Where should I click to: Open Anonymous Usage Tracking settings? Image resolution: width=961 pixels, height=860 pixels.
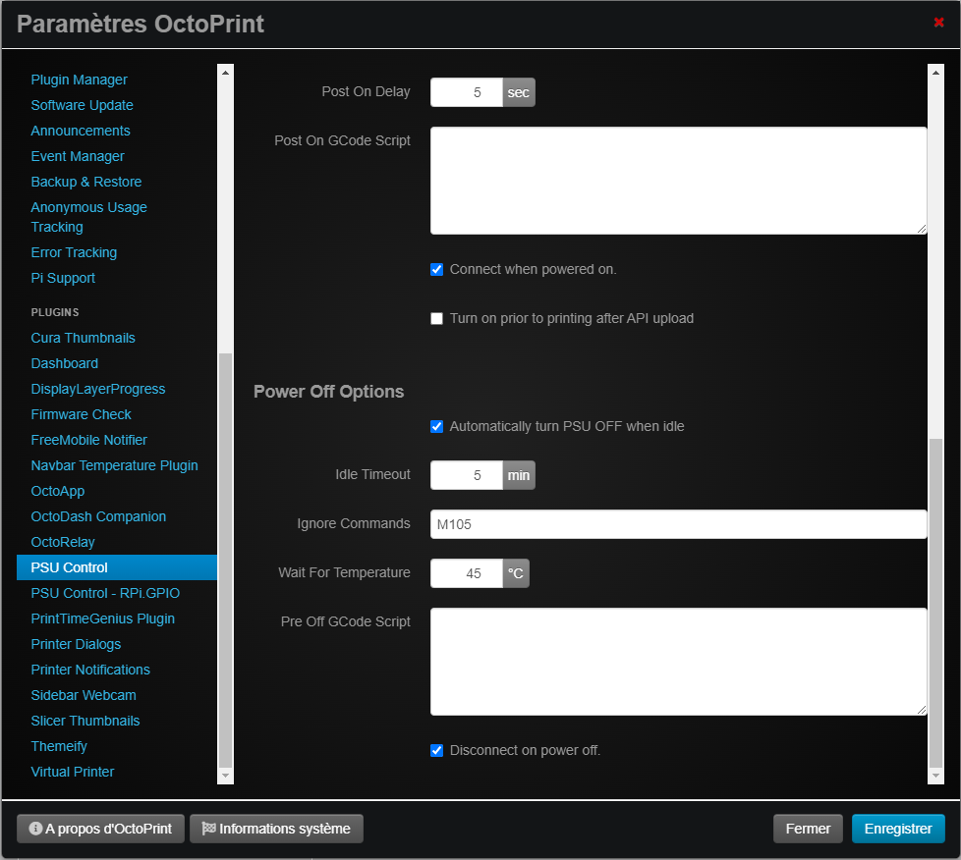point(88,217)
